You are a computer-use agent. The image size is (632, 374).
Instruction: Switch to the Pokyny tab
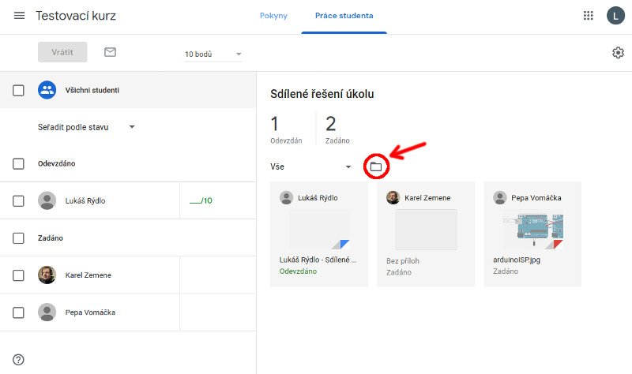273,16
